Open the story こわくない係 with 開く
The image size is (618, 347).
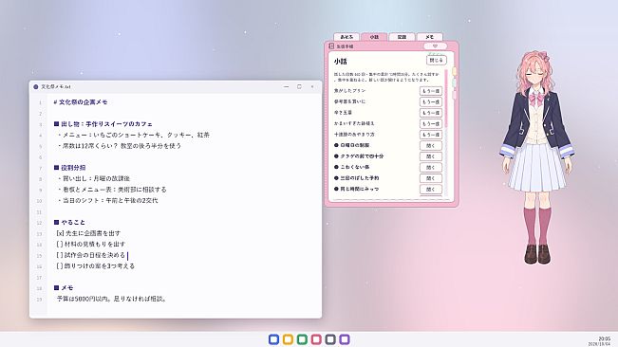point(431,167)
